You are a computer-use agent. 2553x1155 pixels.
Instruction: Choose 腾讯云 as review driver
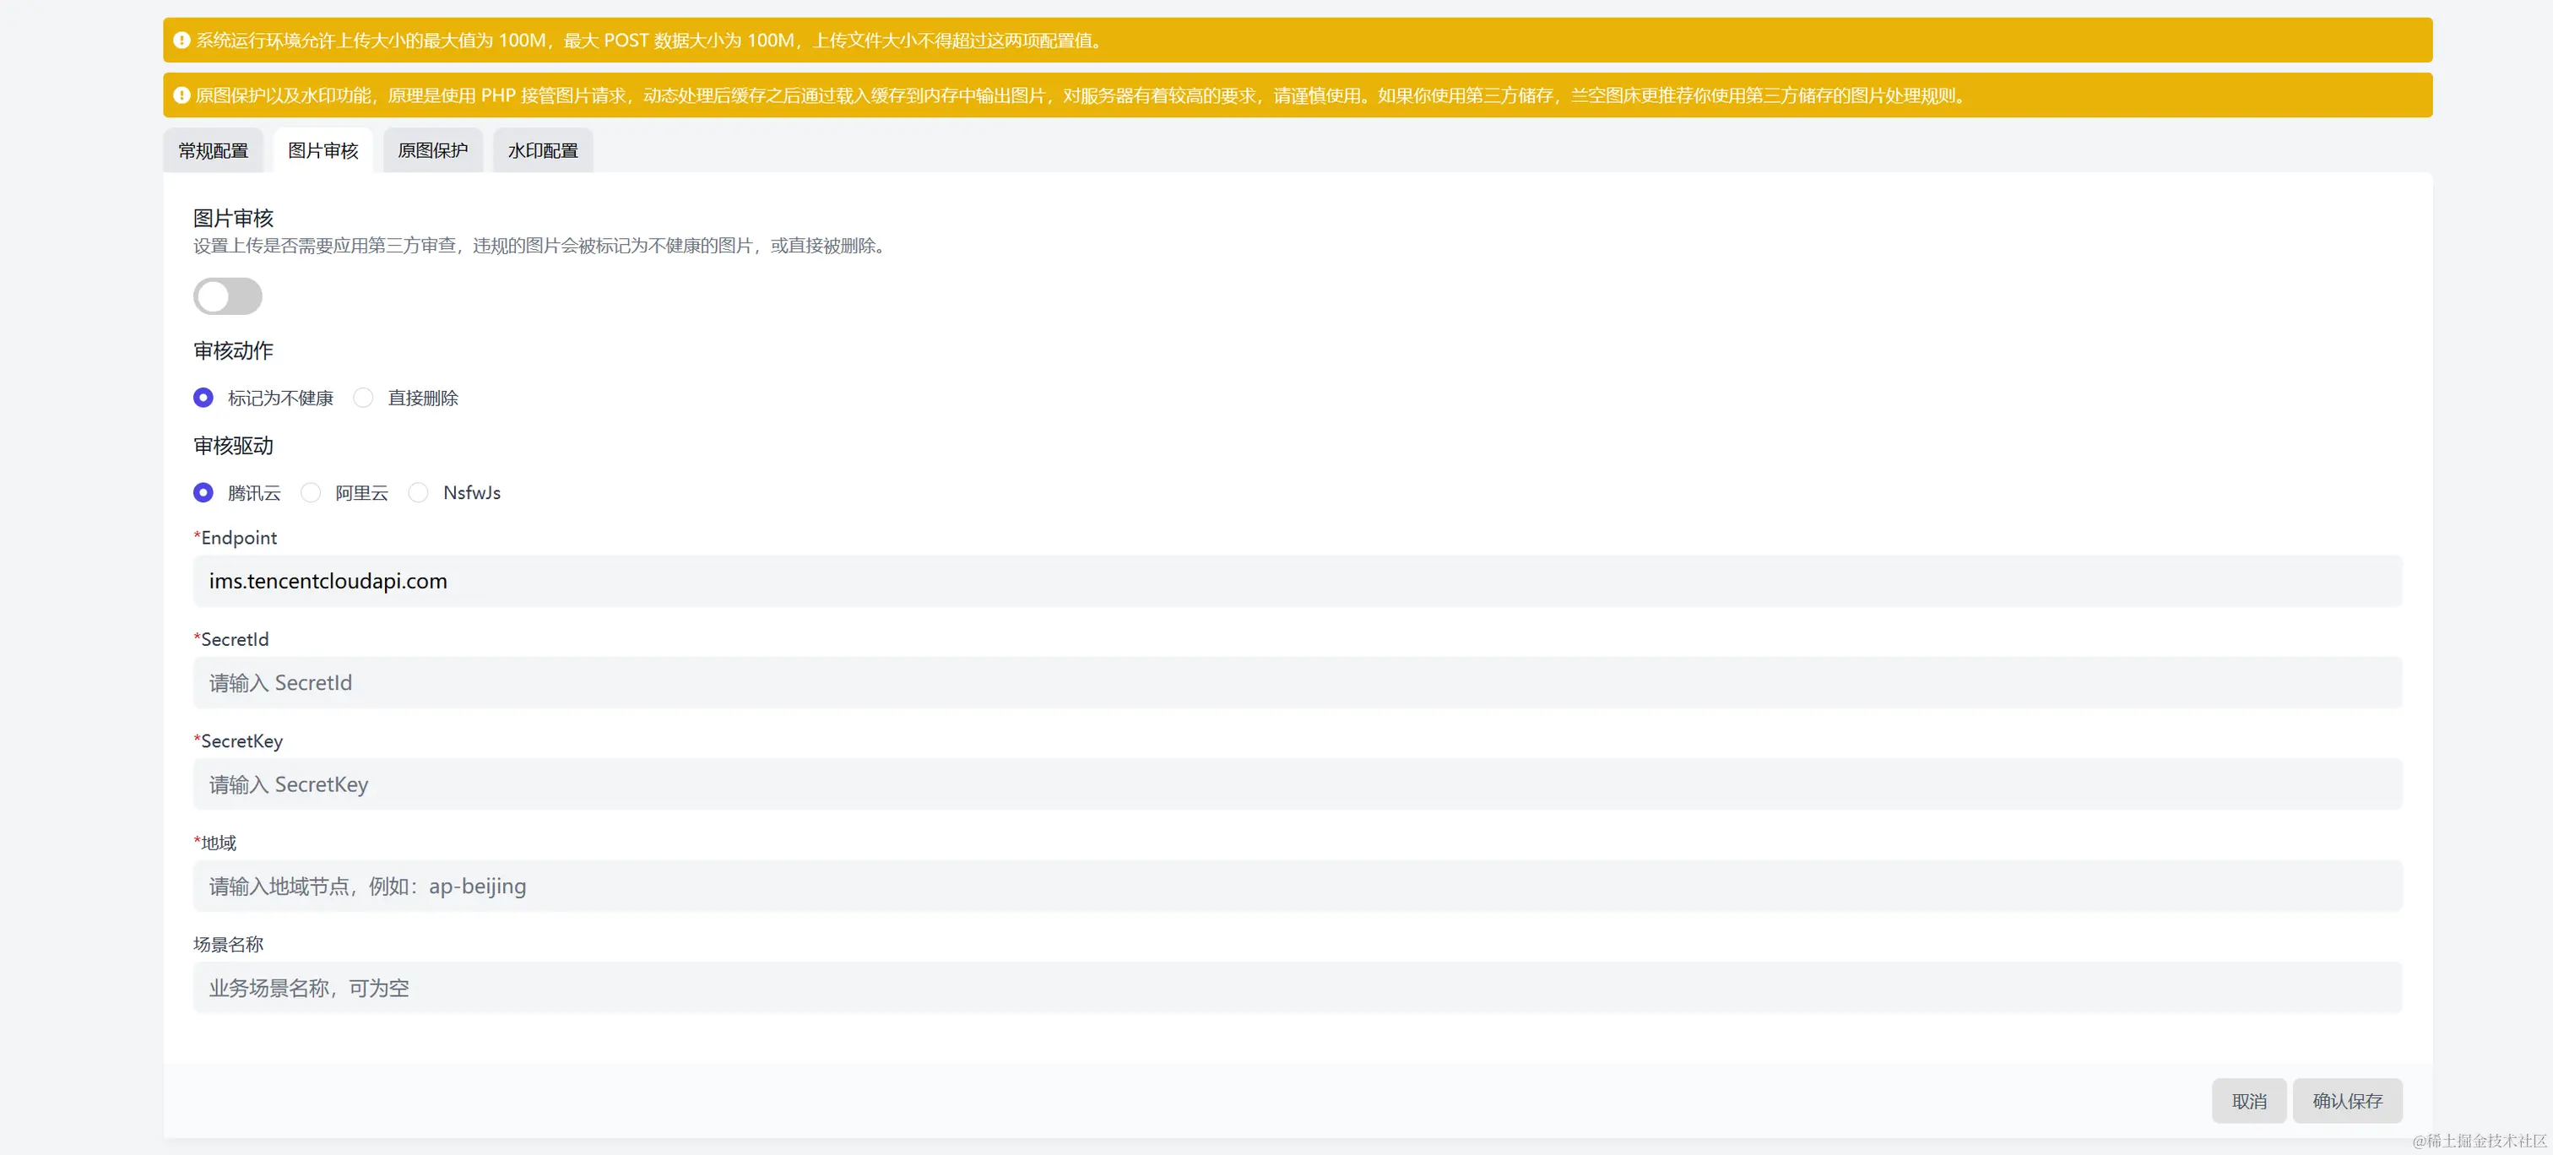click(x=203, y=493)
